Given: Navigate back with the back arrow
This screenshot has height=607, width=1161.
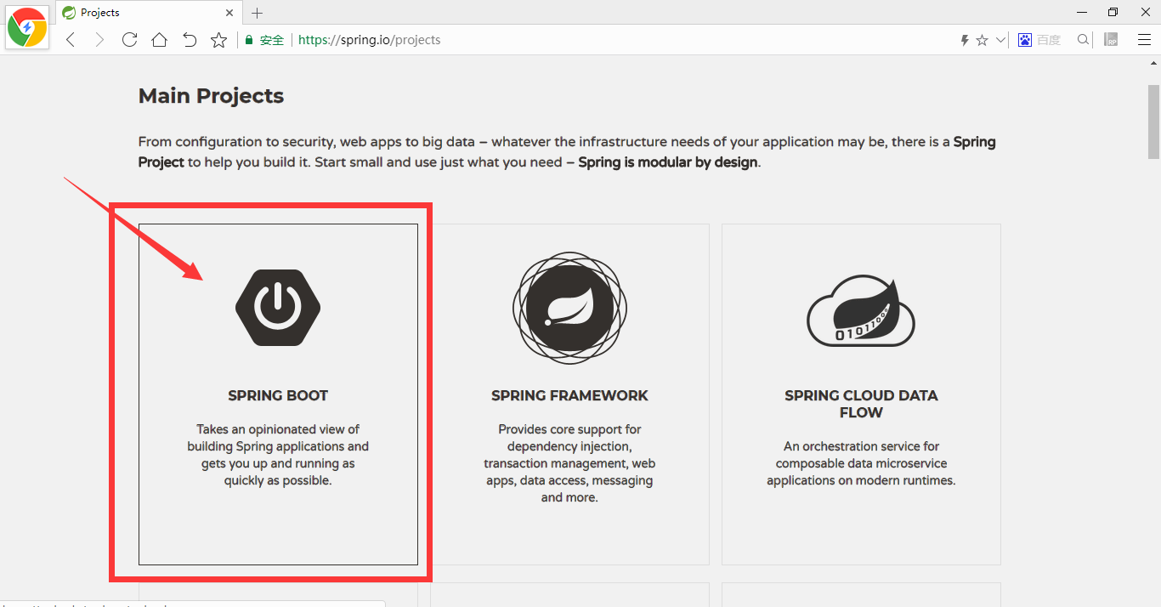Looking at the screenshot, I should tap(70, 39).
